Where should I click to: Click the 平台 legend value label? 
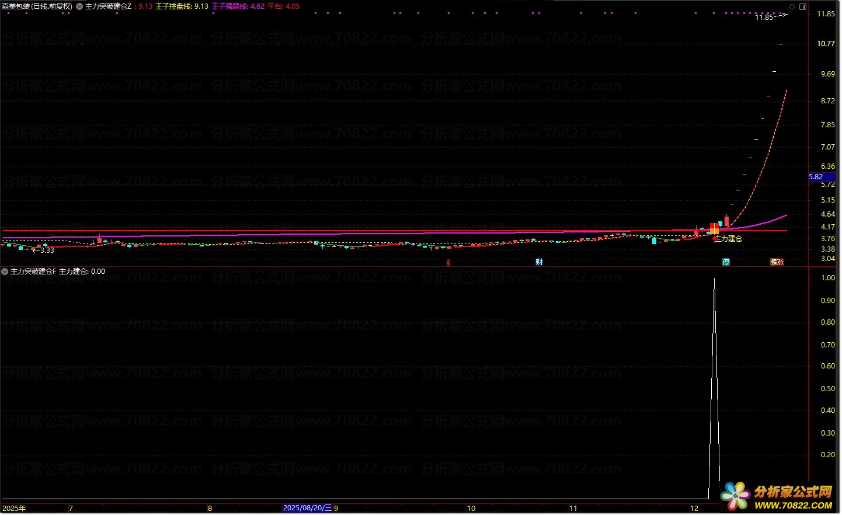click(283, 6)
